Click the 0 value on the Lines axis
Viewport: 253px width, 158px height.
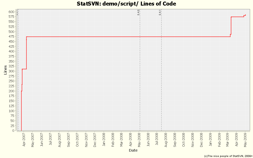tap(13, 131)
